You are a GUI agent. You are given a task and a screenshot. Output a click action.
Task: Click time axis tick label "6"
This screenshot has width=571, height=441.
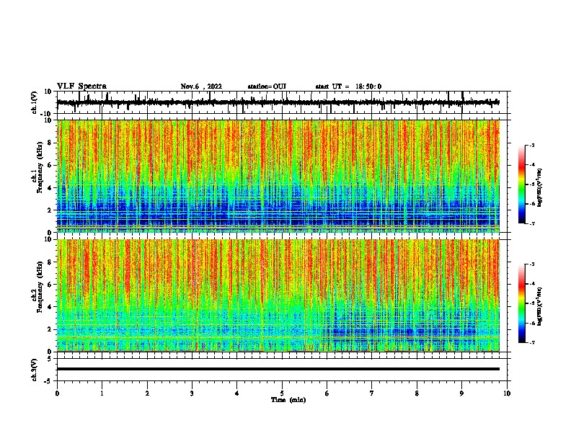tap(327, 393)
